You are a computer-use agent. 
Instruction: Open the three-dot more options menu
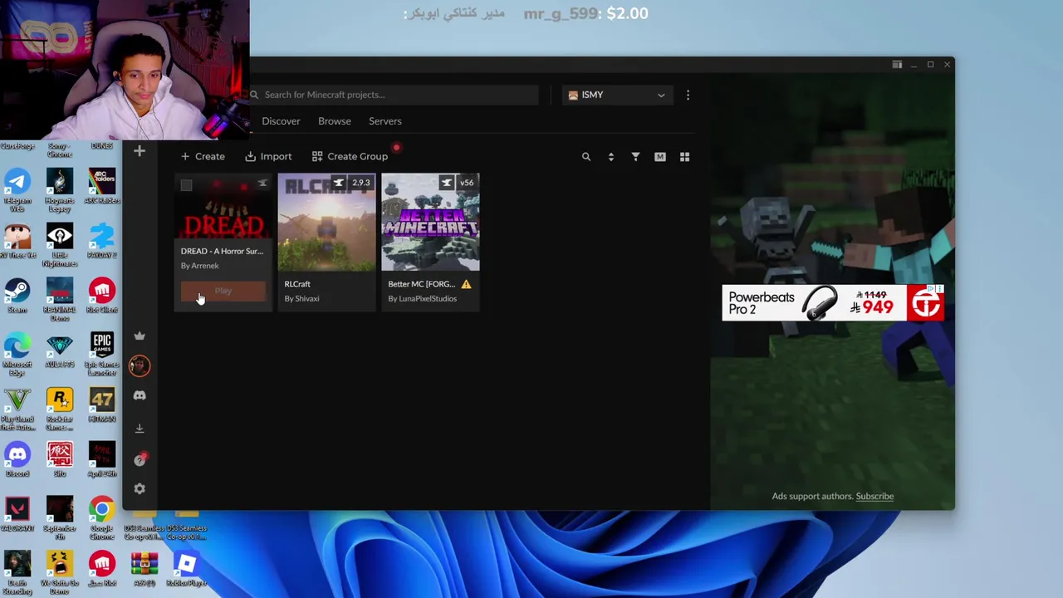[x=688, y=95]
